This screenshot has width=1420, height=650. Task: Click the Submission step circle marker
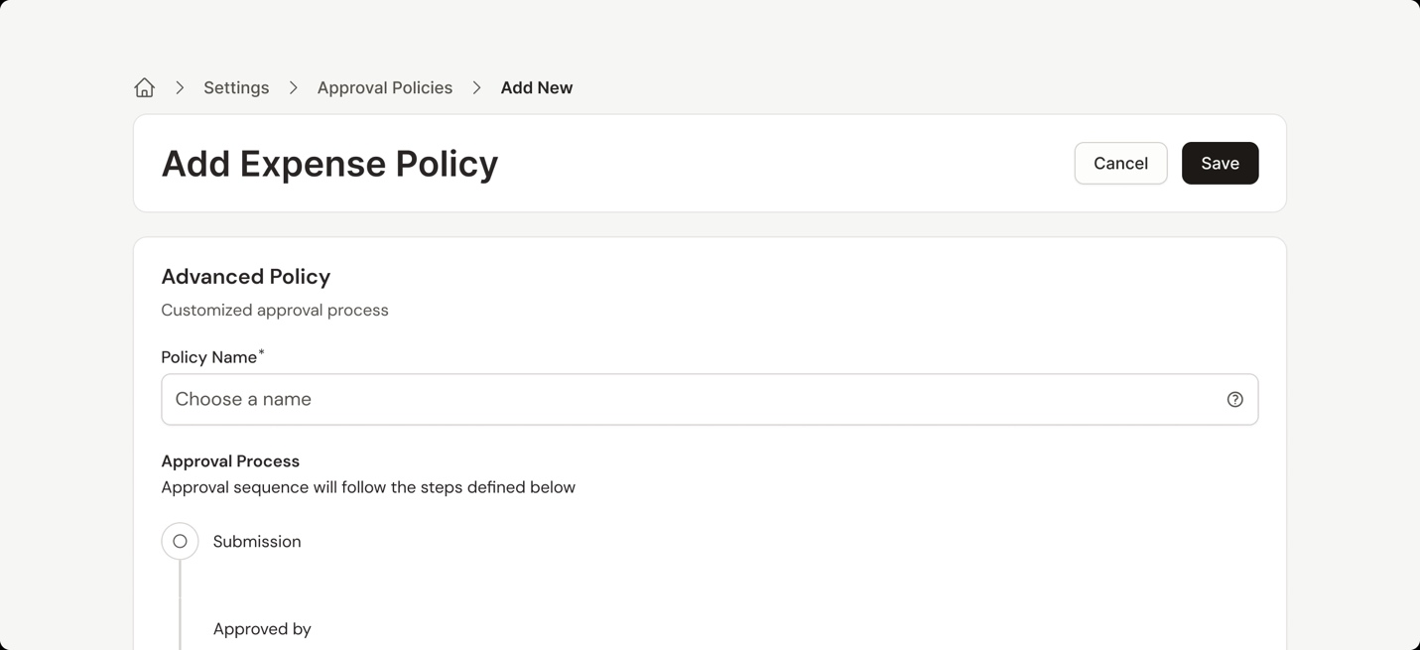click(x=180, y=542)
